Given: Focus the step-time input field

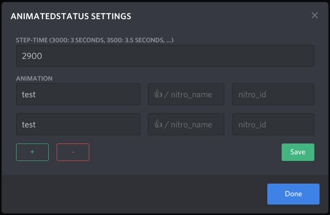Looking at the screenshot, I should 165,56.
